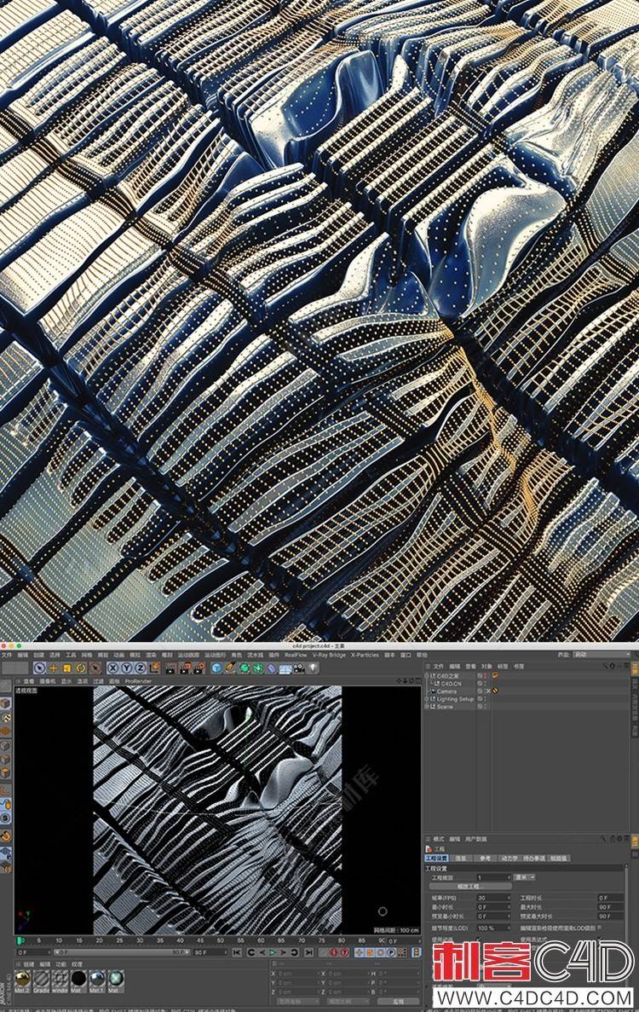Viewport: 639px width, 1012px height.
Task: Open the Object Manager 标签 menu
Action: [503, 666]
